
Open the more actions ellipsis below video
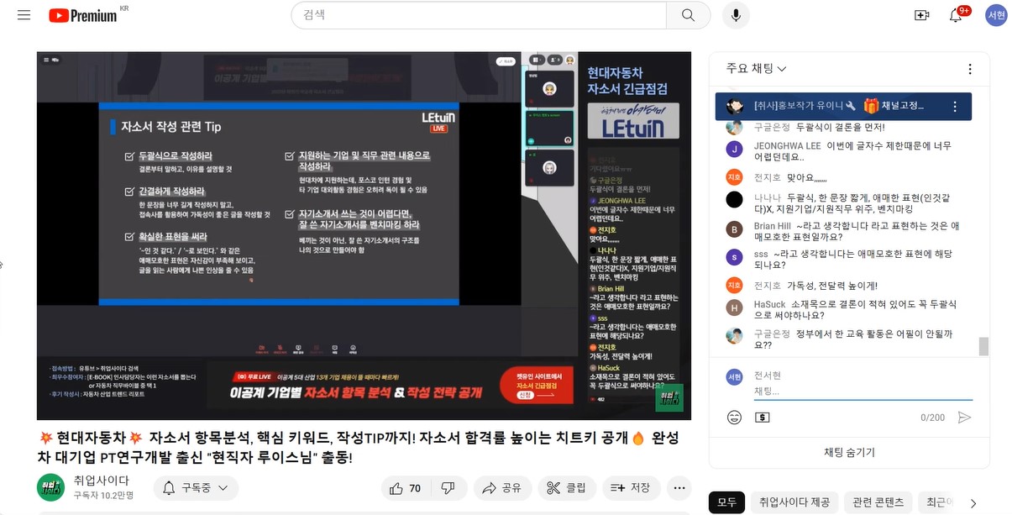tap(679, 488)
